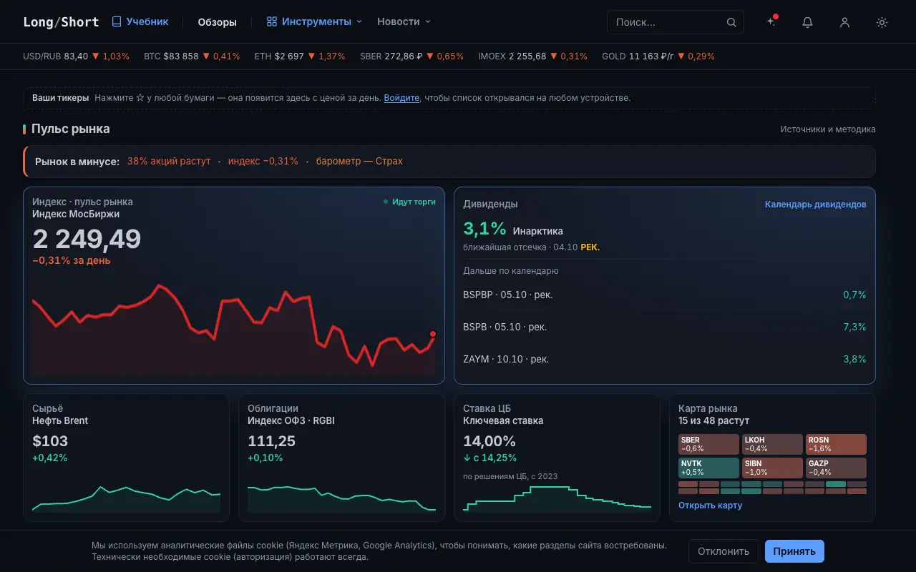Viewport: 916px width, 572px height.
Task: Open the BSPB · 05.10 dividend row
Action: click(x=665, y=327)
